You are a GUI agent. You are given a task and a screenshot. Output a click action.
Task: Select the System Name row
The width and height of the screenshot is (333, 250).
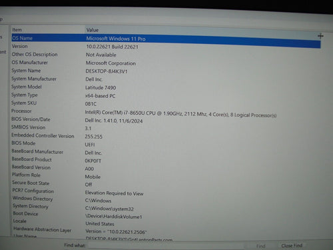click(166, 71)
